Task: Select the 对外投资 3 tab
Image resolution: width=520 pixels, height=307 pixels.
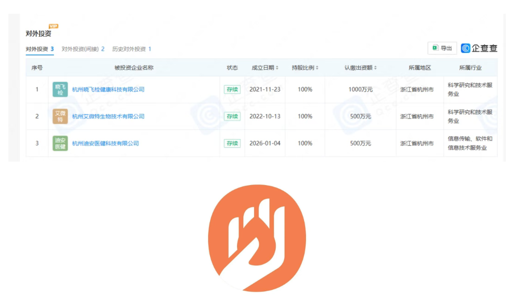Action: [x=40, y=49]
